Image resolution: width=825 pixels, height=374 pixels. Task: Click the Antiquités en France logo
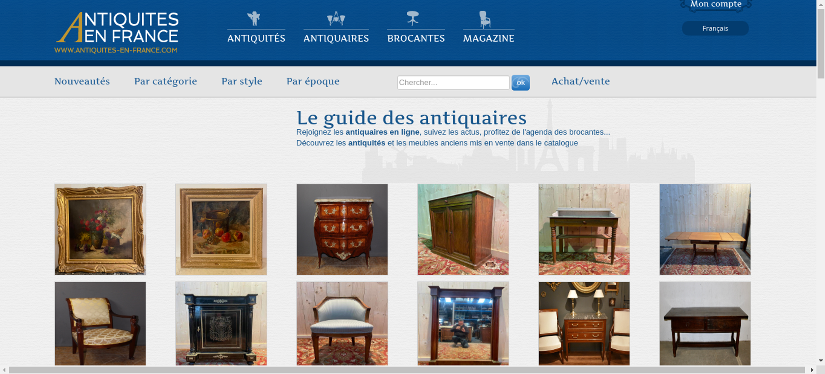(117, 33)
